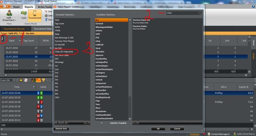Click the A K hole cards on 20:40 row

coord(40,93)
